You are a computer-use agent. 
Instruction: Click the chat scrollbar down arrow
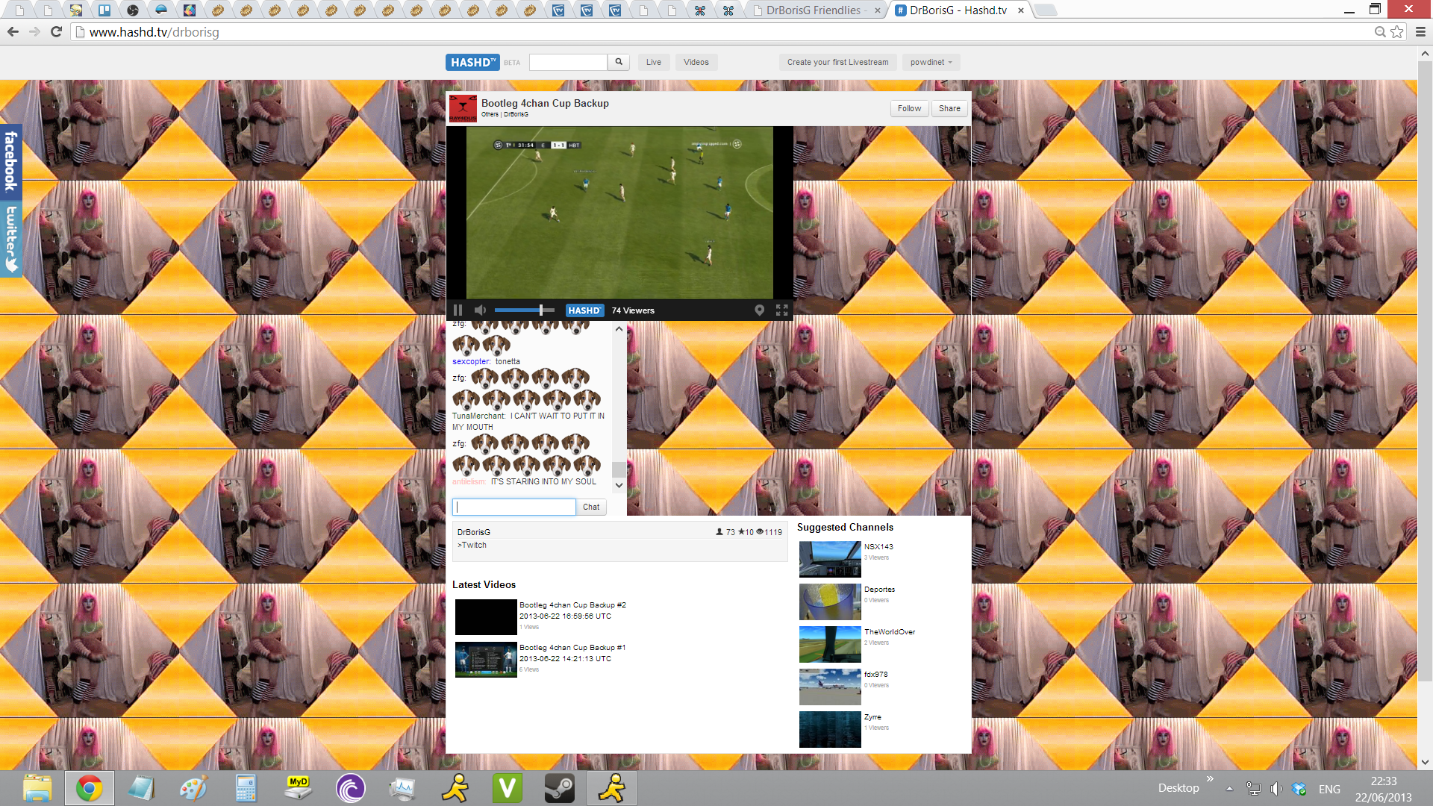tap(619, 485)
